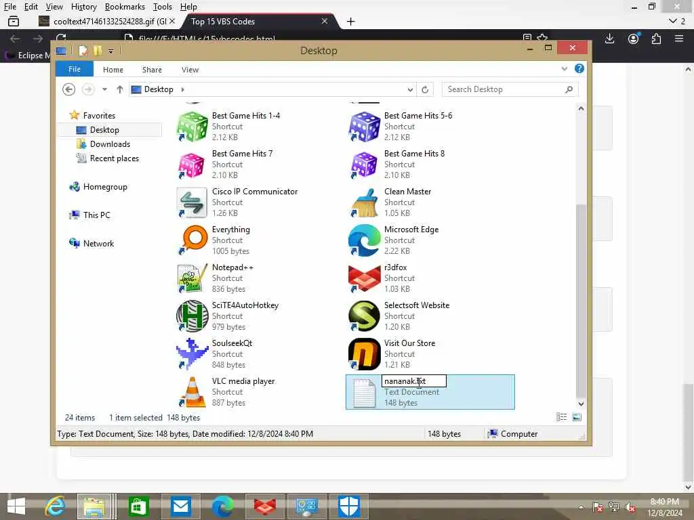The width and height of the screenshot is (694, 520).
Task: Select Clean Master broom icon
Action: click(364, 203)
